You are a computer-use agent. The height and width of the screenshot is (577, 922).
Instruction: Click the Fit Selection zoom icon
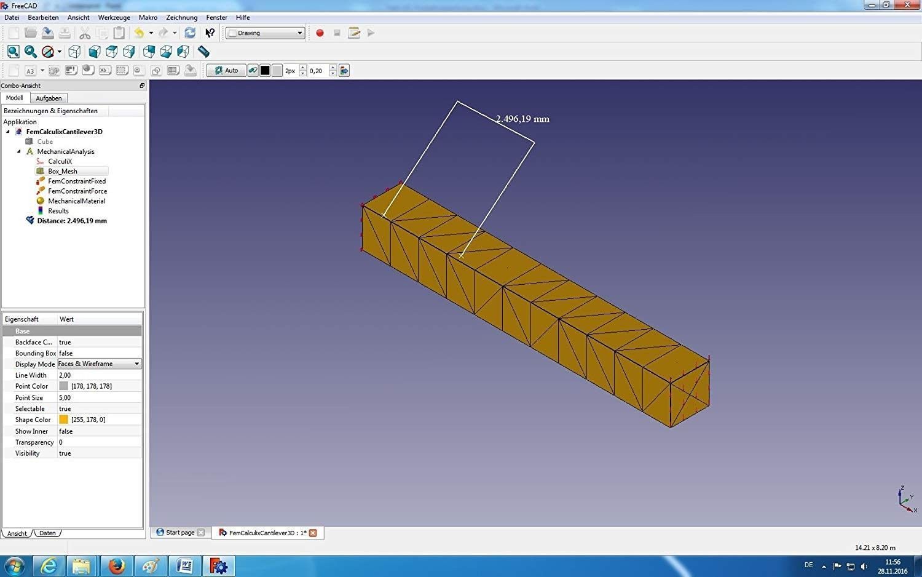point(31,52)
